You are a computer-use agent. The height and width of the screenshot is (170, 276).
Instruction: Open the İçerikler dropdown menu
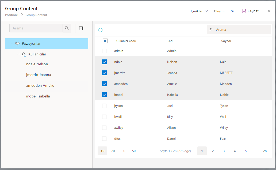[199, 11]
